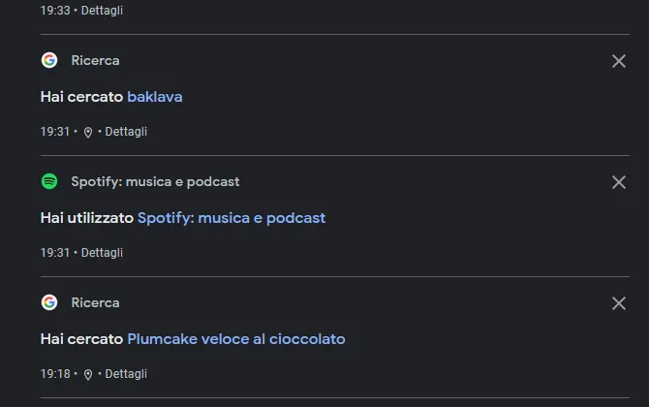Click the Google icon beside the Plumcake search
Viewport: 649px width, 407px height.
[x=49, y=302]
